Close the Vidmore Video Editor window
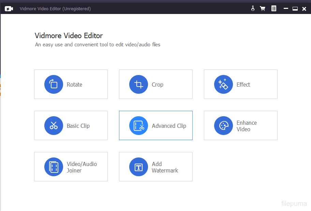The width and height of the screenshot is (311, 211). 304,9
